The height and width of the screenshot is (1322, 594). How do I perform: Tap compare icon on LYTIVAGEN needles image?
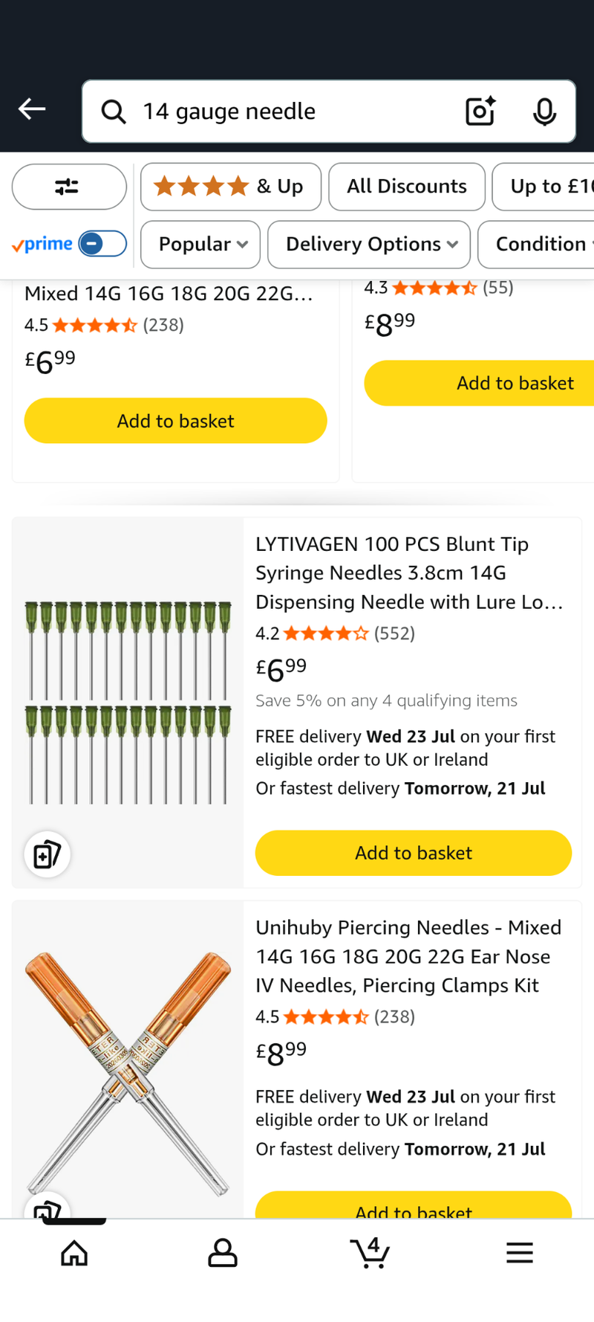pos(48,854)
